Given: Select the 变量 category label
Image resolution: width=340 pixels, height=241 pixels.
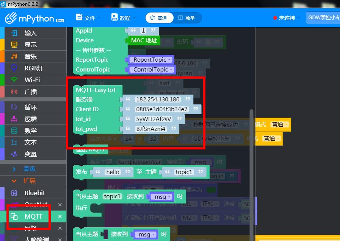Looking at the screenshot, I should 31,154.
